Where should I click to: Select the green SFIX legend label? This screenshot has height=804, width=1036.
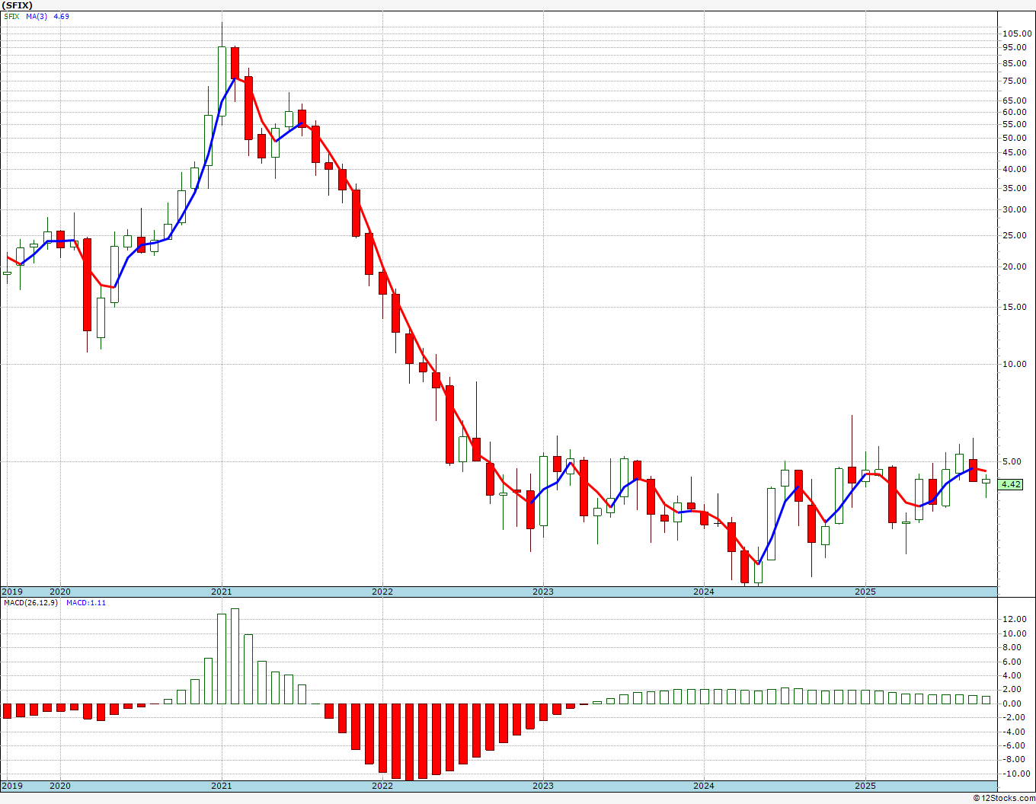(11, 16)
